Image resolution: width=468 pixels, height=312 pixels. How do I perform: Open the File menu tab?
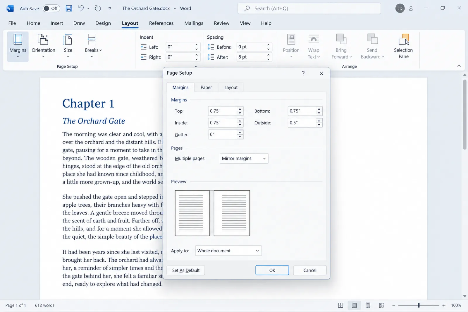click(x=12, y=23)
